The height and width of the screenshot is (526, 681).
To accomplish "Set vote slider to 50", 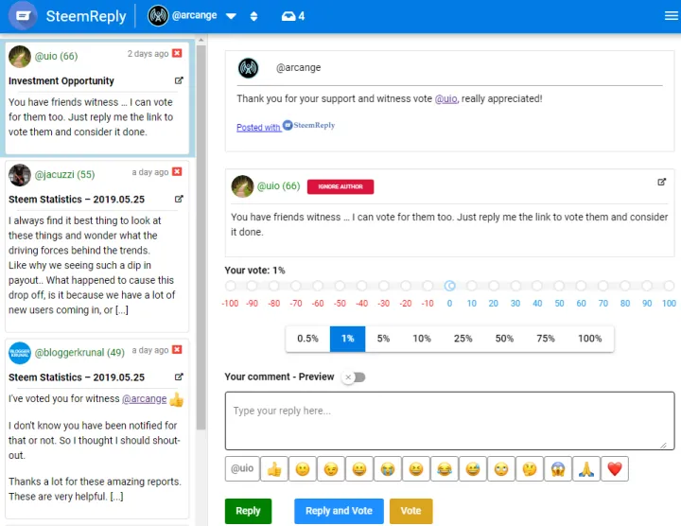I will (559, 286).
